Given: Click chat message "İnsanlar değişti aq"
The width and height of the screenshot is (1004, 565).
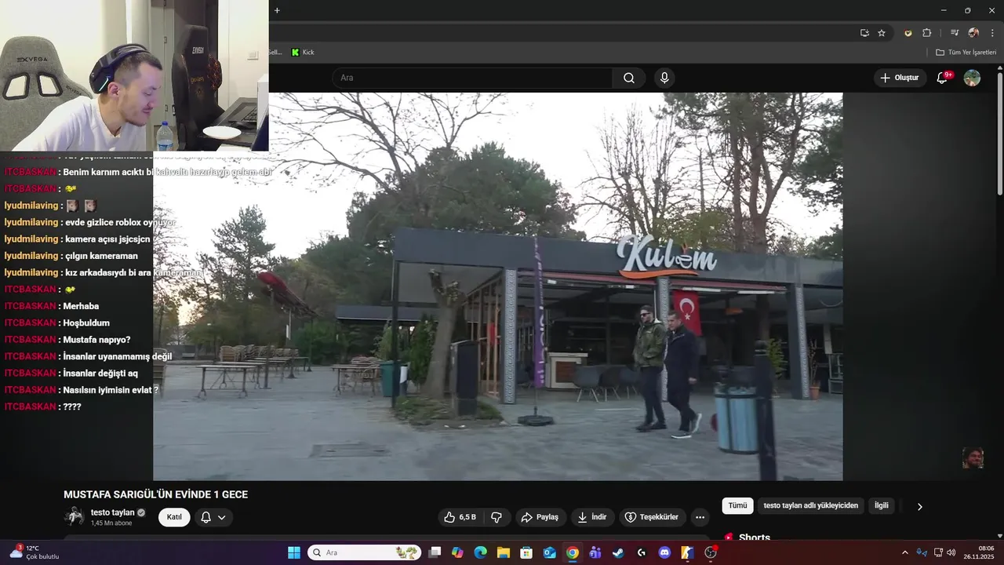Looking at the screenshot, I should [x=100, y=373].
